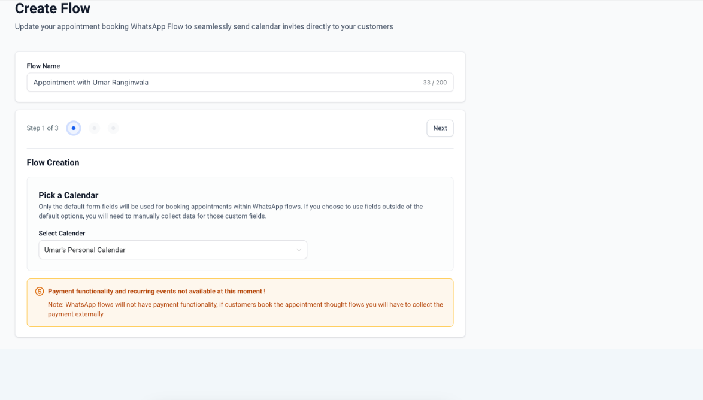This screenshot has height=400, width=703.
Task: Click the Select Calender label
Action: point(62,233)
